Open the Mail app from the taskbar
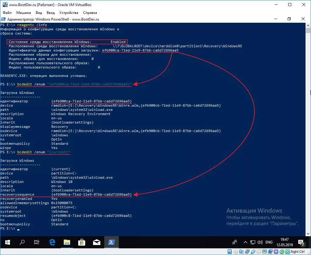Image resolution: width=311 pixels, height=255 pixels. [96, 242]
